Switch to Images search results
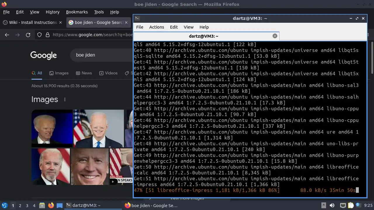 pyautogui.click(x=59, y=73)
